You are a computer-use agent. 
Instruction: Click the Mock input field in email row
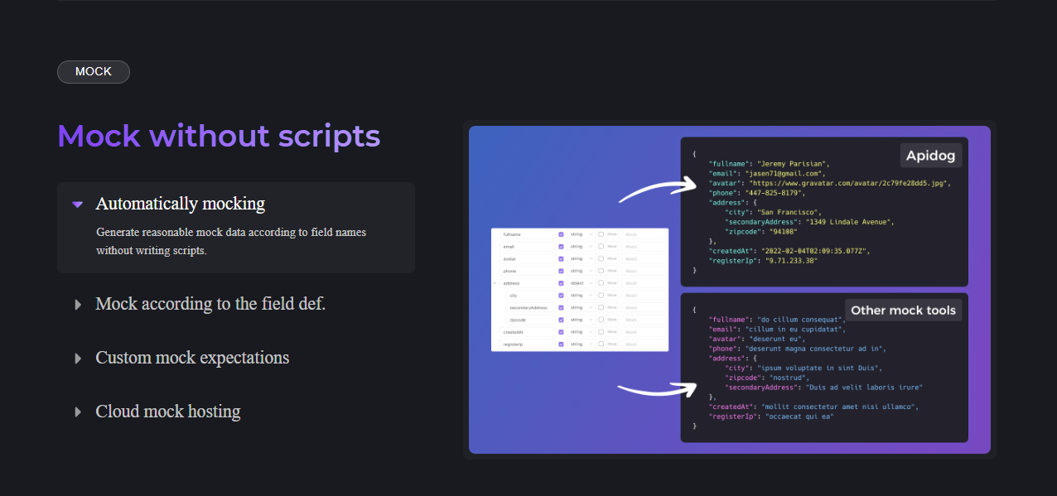tap(644, 247)
